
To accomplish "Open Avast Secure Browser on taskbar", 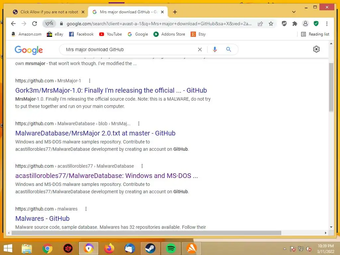I will tap(88, 248).
